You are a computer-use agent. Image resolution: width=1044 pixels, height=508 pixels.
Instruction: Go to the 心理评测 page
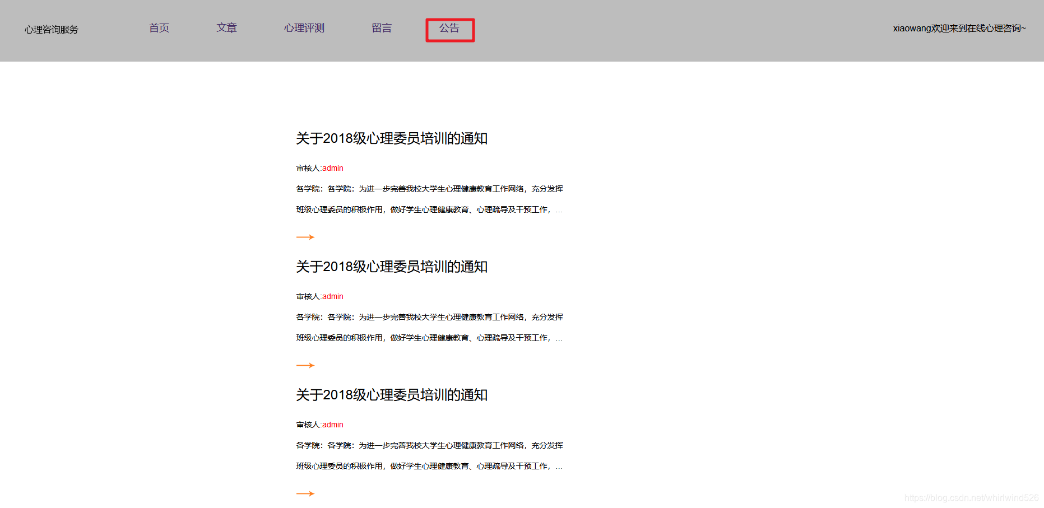[304, 28]
